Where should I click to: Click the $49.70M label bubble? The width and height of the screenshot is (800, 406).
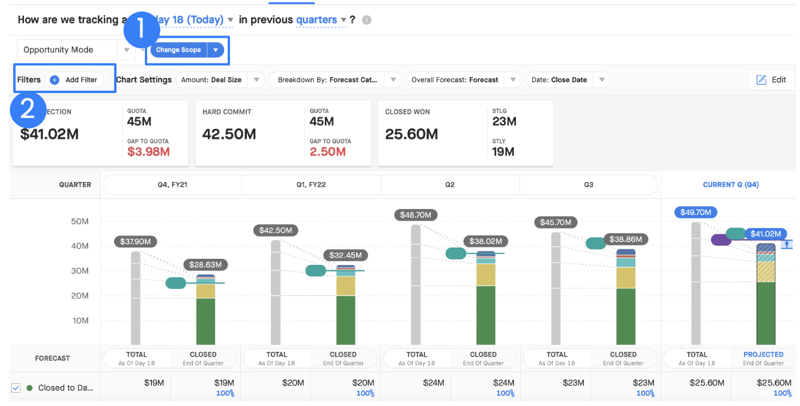[696, 212]
